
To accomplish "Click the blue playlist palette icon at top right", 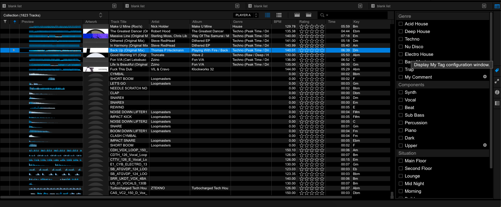I will [497, 6].
